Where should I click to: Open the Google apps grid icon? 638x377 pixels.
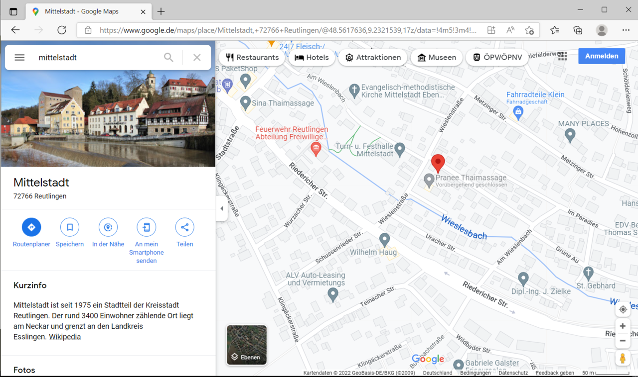(563, 56)
